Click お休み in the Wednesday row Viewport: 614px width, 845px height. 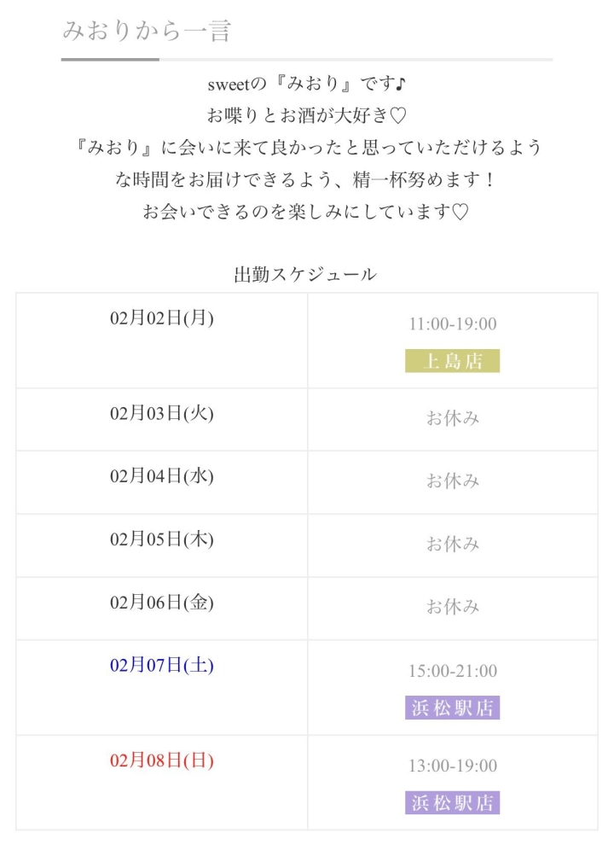click(453, 481)
